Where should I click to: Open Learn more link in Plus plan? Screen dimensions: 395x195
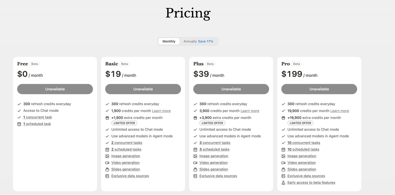(250, 111)
